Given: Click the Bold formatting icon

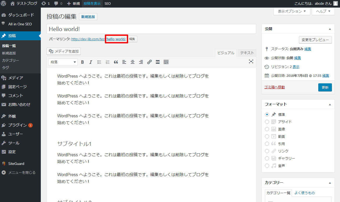Looking at the screenshot, I should (x=82, y=62).
